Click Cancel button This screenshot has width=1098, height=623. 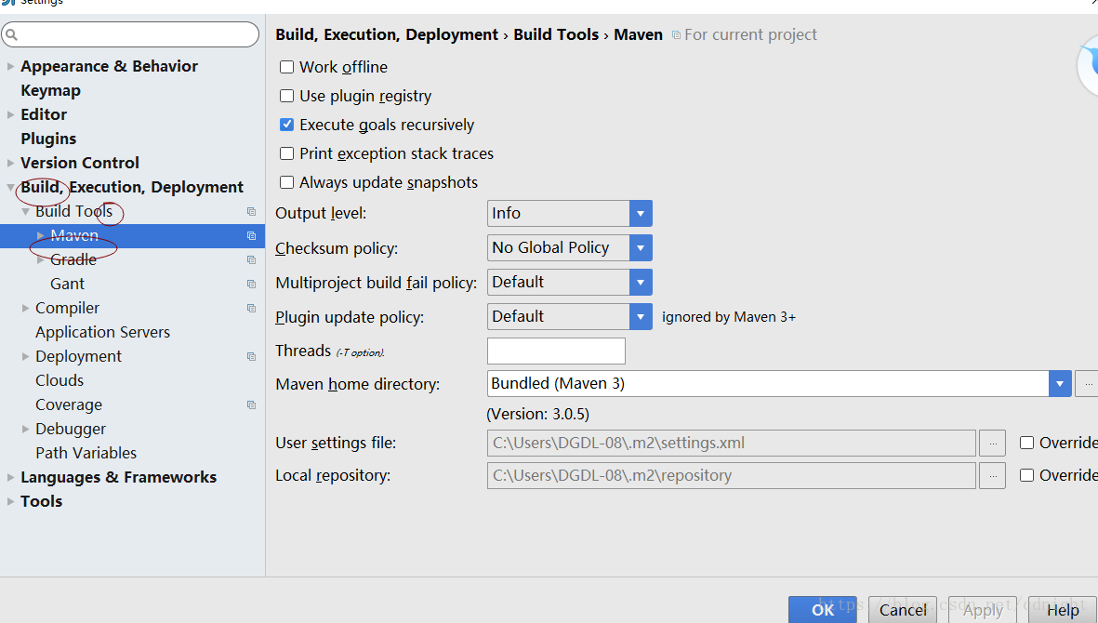[x=903, y=610]
